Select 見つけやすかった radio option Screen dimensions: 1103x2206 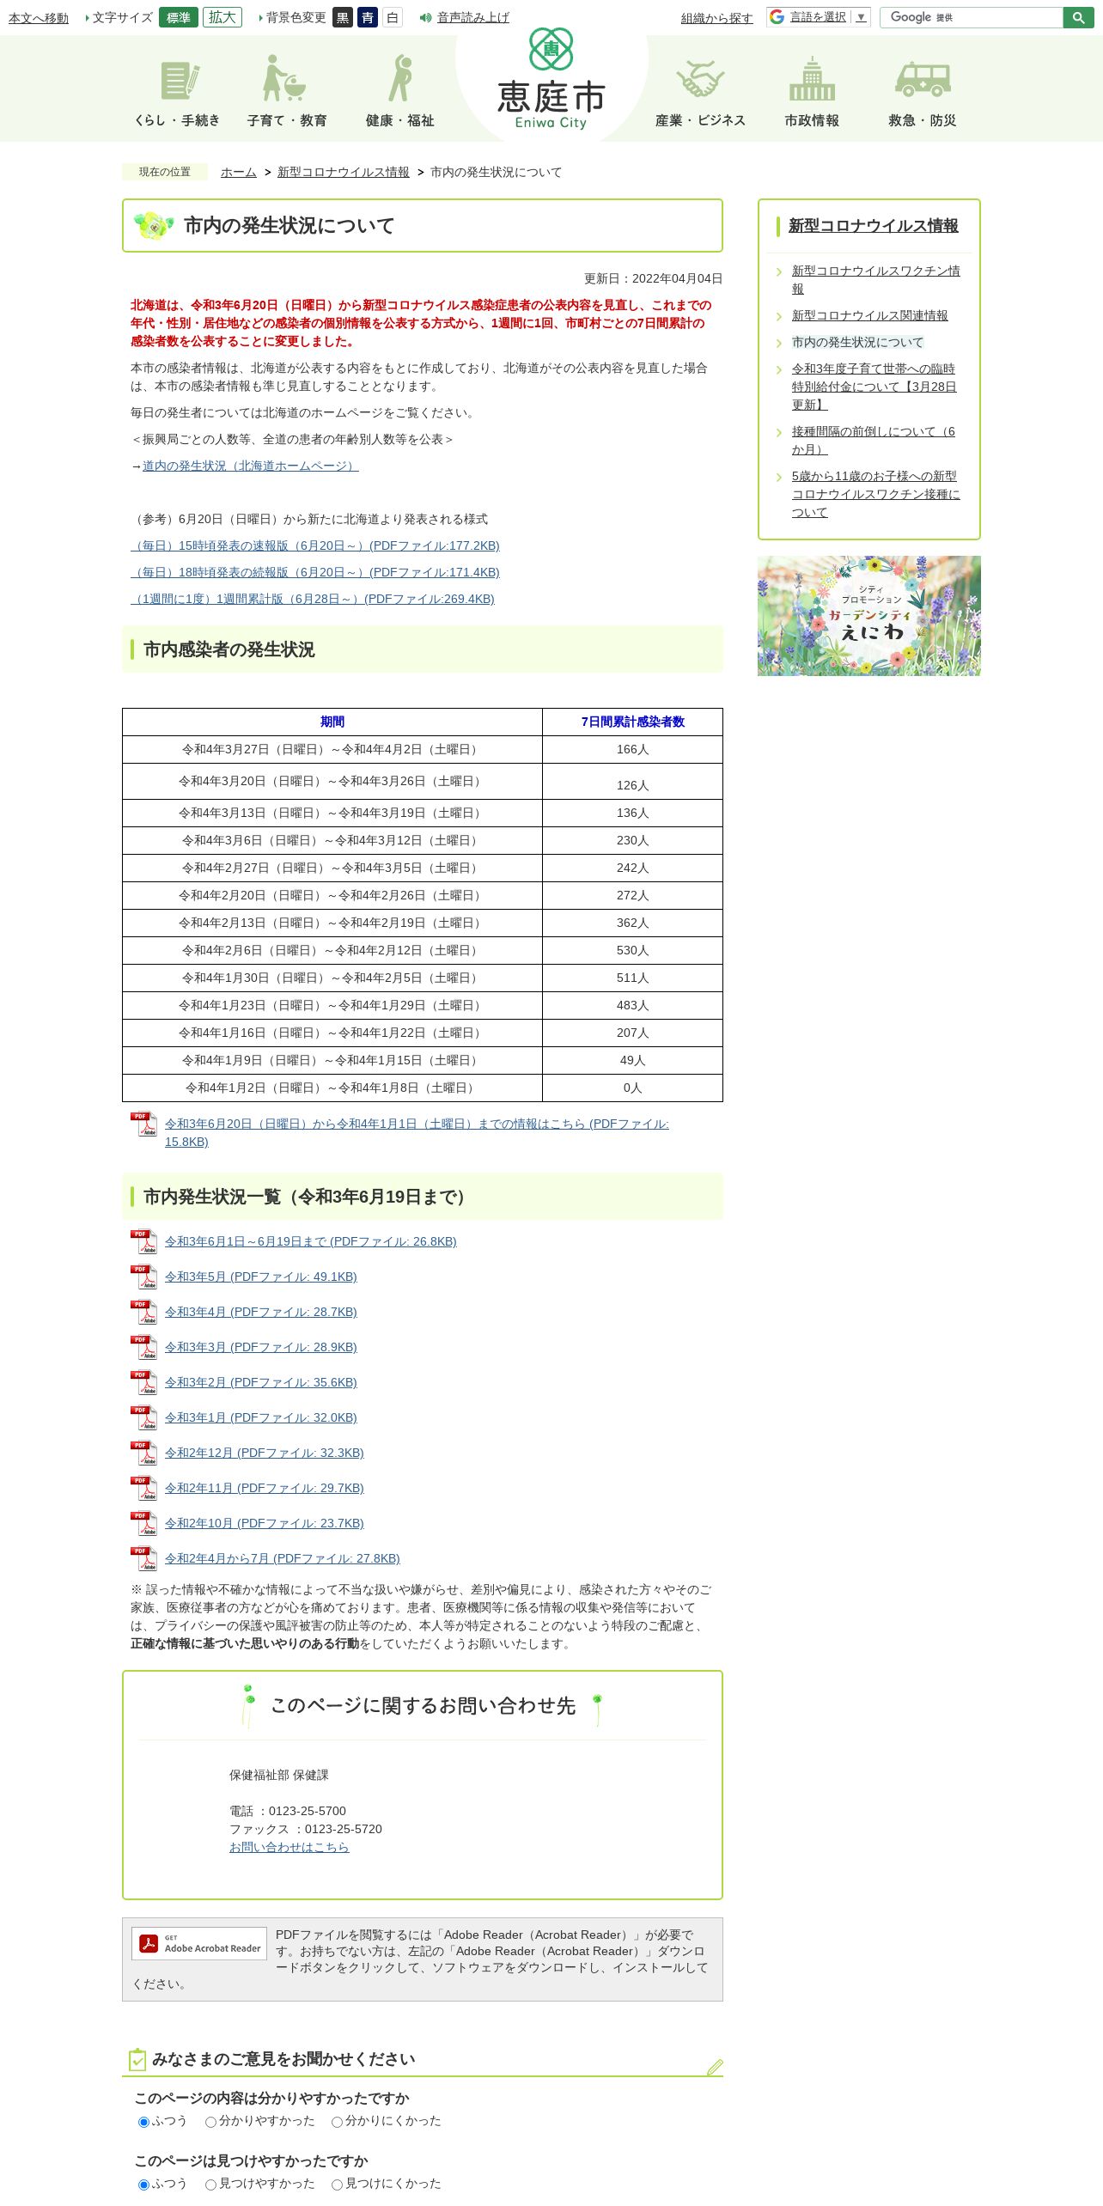pyautogui.click(x=210, y=2185)
